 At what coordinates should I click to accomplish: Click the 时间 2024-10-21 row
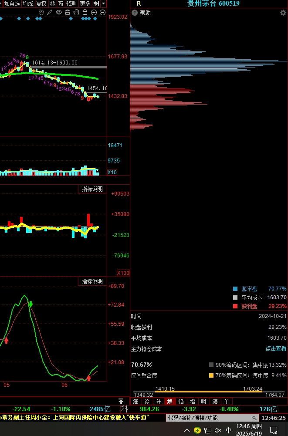(x=209, y=316)
